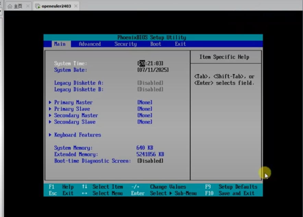Expand the Secondary Master arrow
303x217 pixels.
[50, 116]
